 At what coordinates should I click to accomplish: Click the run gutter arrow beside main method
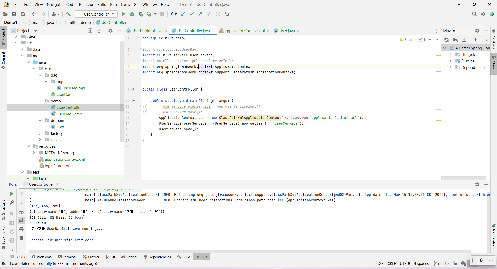134,100
